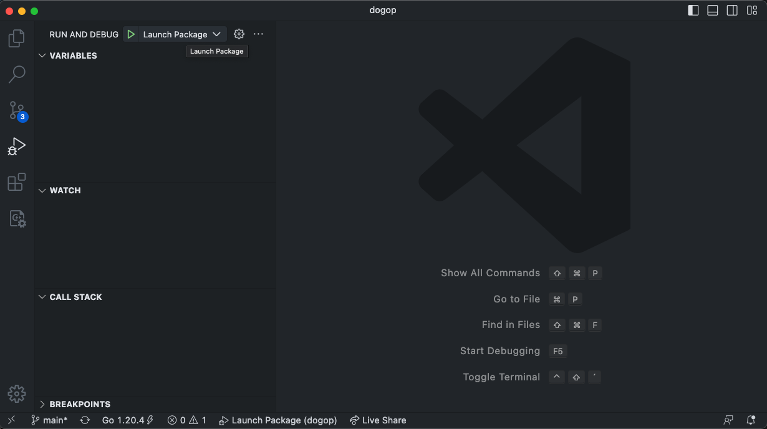The image size is (767, 429).
Task: Click Start Debugging hint text
Action: (500, 351)
